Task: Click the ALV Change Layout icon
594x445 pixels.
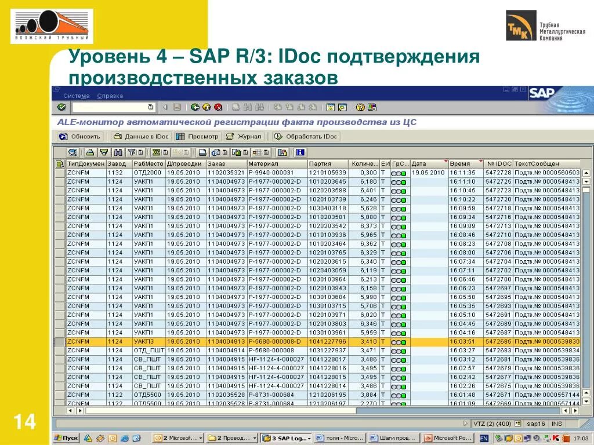Action: pyautogui.click(x=257, y=152)
